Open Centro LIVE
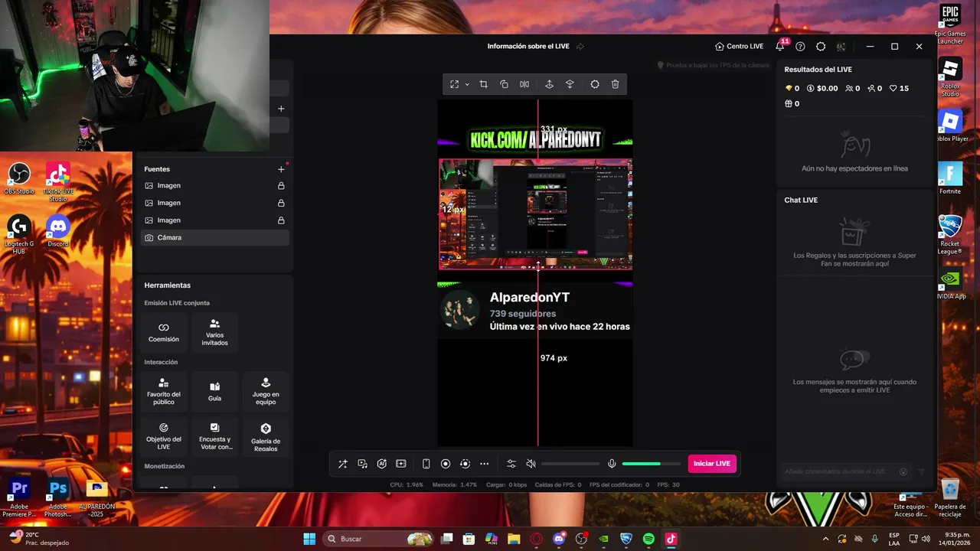The image size is (980, 551). pyautogui.click(x=739, y=47)
